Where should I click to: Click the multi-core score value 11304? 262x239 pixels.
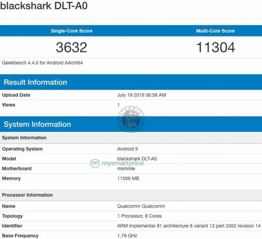(x=216, y=47)
